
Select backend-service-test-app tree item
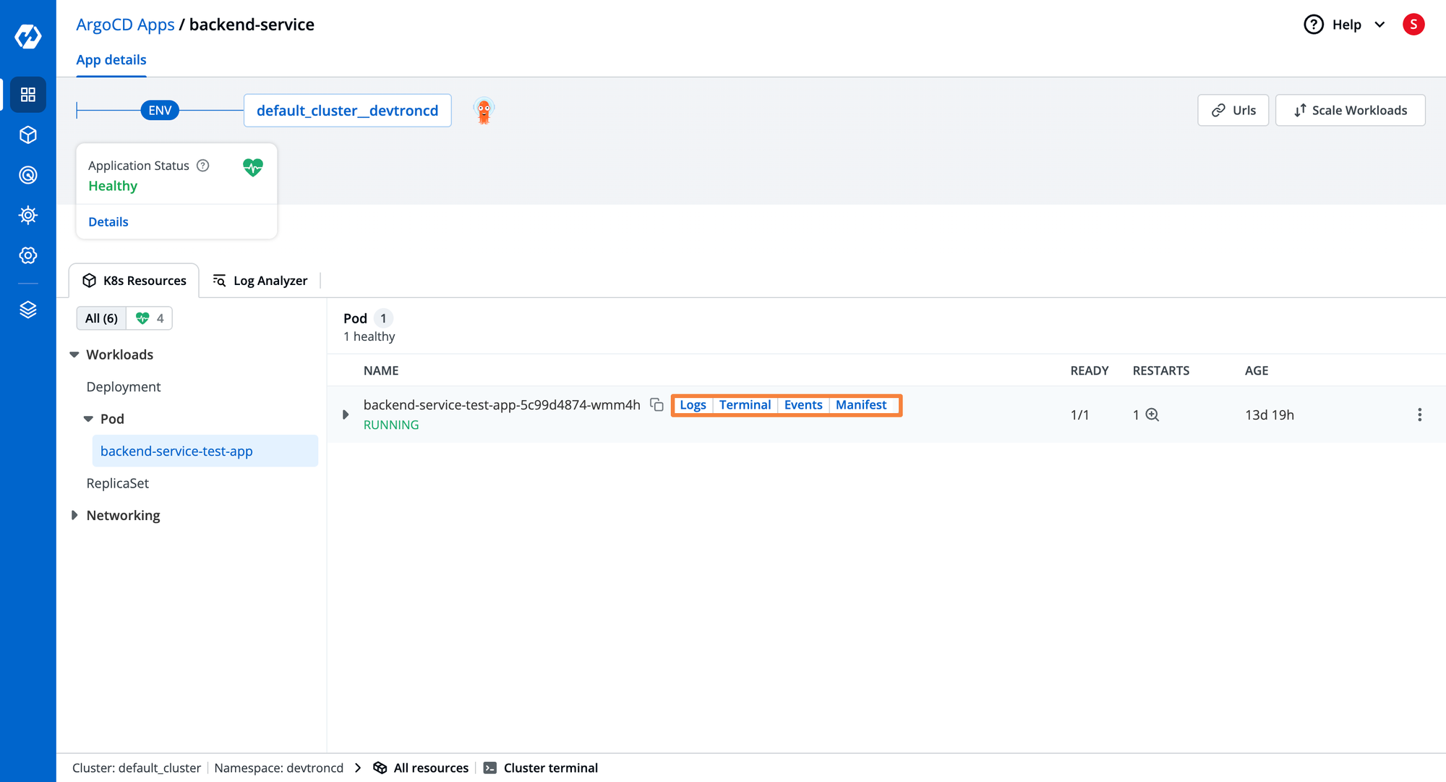[176, 451]
